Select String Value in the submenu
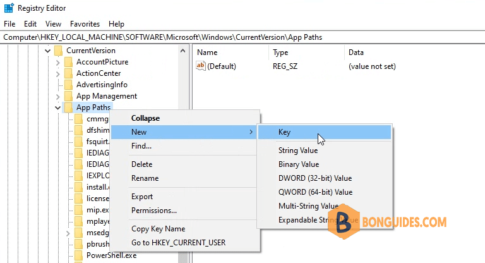 pos(325,150)
